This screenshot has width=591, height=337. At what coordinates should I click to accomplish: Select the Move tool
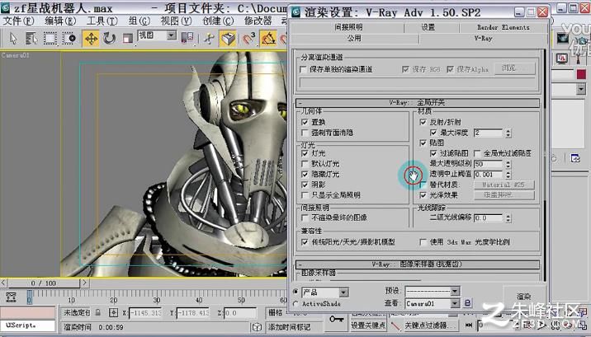91,39
